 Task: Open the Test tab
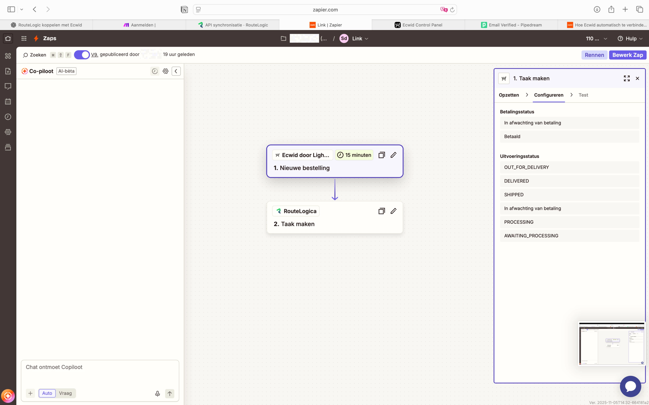(583, 95)
